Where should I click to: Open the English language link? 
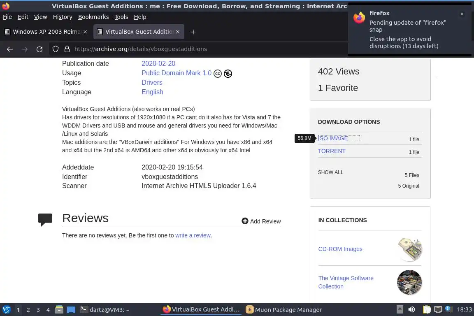tap(152, 92)
